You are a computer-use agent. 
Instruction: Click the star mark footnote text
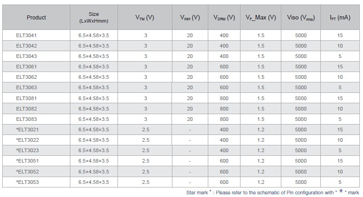pos(273,192)
